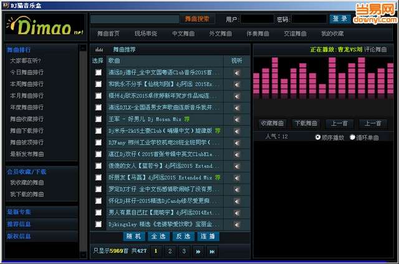
Task: Focus the 用户 username field
Action: click(257, 19)
